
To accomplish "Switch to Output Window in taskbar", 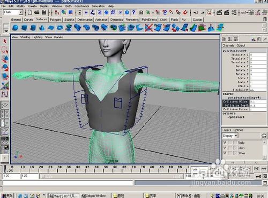I will click(95, 196).
